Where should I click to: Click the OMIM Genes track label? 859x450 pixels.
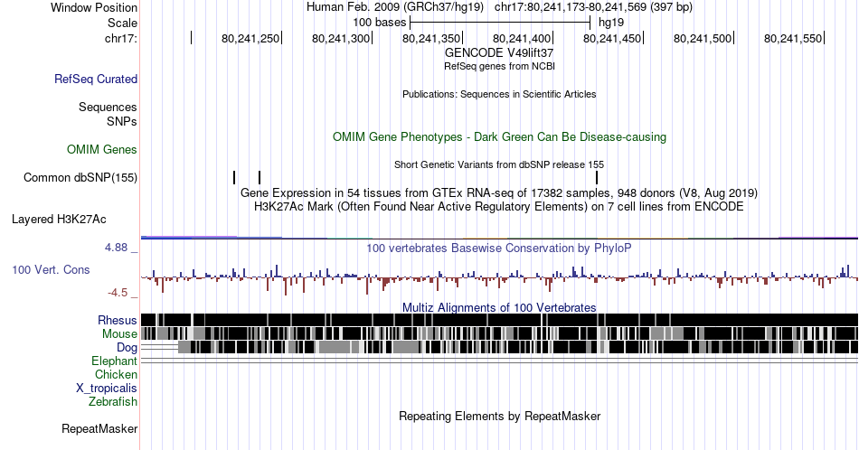pos(102,149)
